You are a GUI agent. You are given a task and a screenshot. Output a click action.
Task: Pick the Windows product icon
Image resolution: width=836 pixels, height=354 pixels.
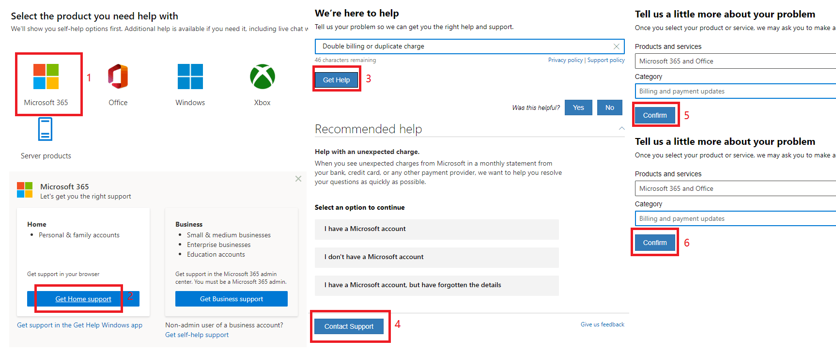click(190, 77)
